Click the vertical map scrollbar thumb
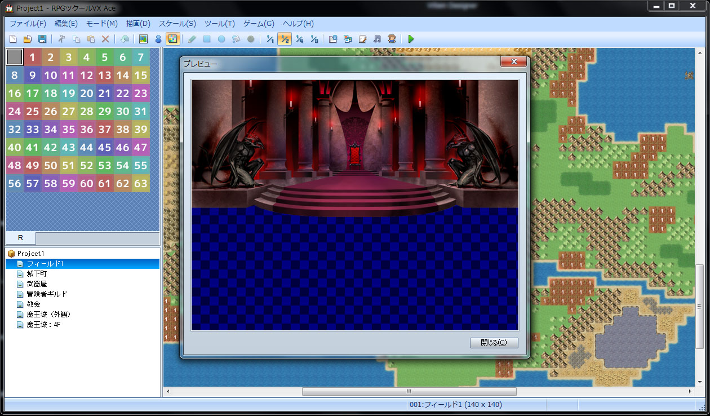Screen dimensions: 710x416 coord(700,307)
